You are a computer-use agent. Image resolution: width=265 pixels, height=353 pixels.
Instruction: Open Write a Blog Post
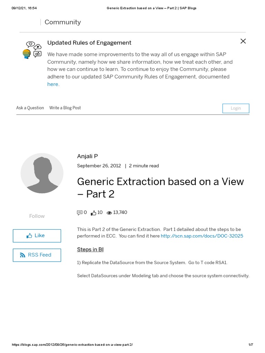[65, 108]
